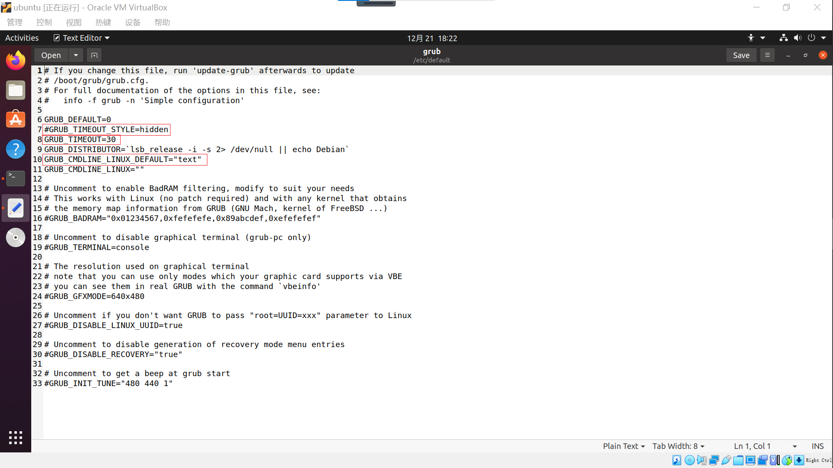Expand the Open button dropdown arrow
The image size is (833, 468).
pyautogui.click(x=75, y=55)
